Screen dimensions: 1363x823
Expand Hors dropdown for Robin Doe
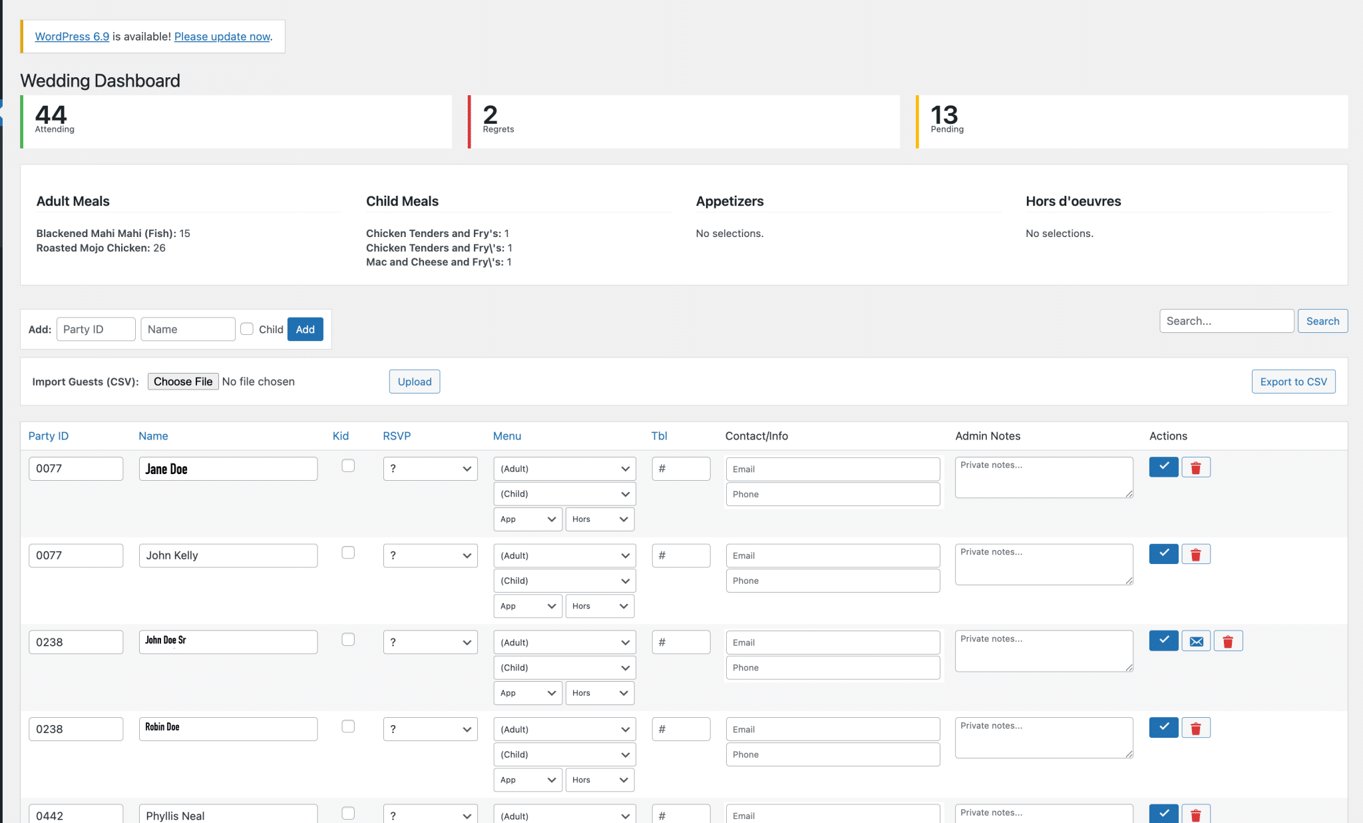[x=599, y=780]
